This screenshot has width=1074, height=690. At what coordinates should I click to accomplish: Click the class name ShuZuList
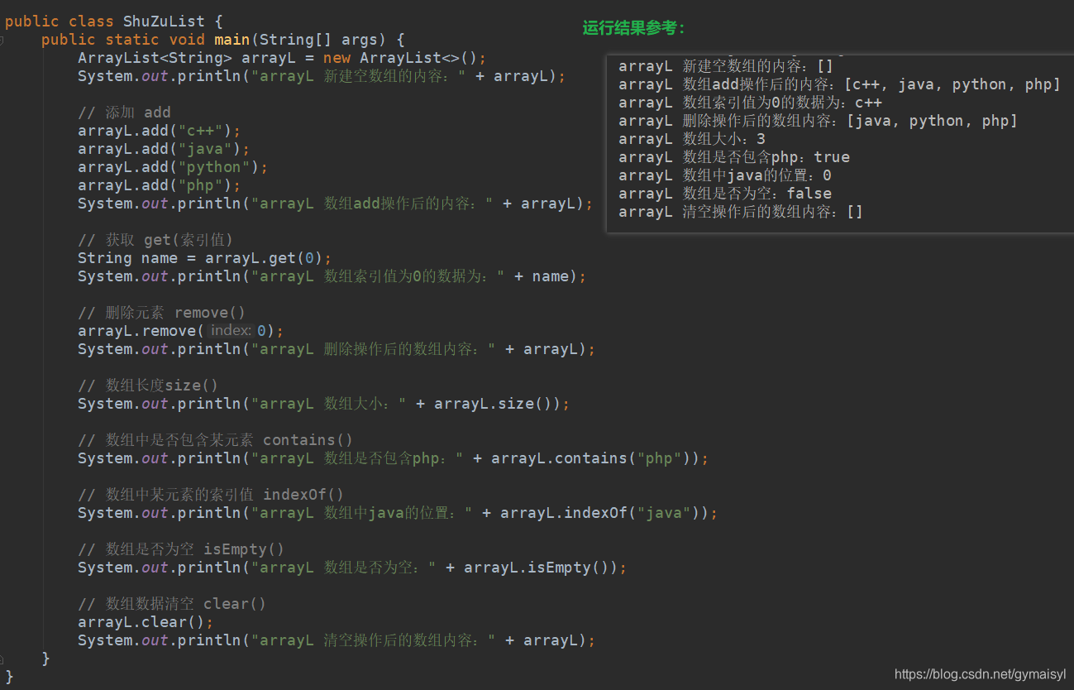click(164, 22)
